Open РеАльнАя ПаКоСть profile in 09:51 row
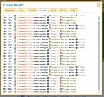This screenshot has height=97, width=104. click(25, 92)
